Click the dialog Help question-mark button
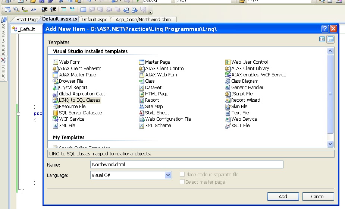Screen dimensions: 345x209 click(325, 29)
